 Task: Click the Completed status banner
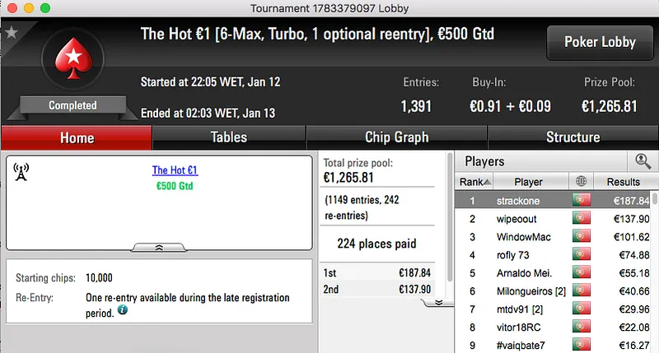click(x=72, y=105)
